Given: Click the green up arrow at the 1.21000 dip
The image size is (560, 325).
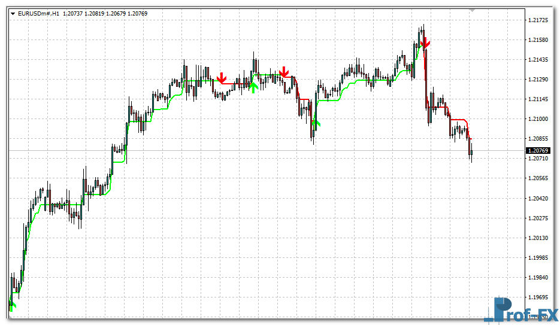Looking at the screenshot, I should (316, 123).
